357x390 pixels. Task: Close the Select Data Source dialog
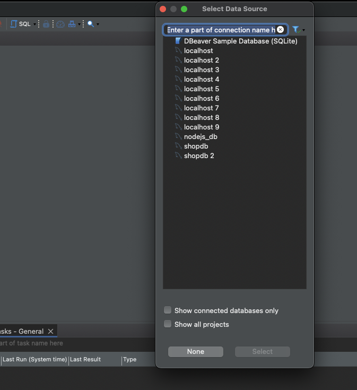(163, 9)
